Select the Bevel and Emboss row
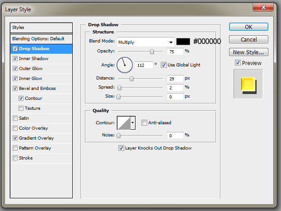281x211 pixels. pyautogui.click(x=42, y=89)
